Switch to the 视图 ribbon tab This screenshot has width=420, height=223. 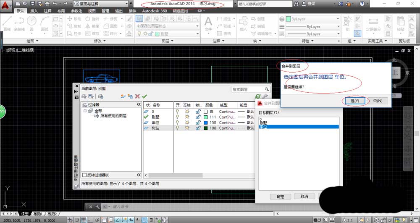92,11
